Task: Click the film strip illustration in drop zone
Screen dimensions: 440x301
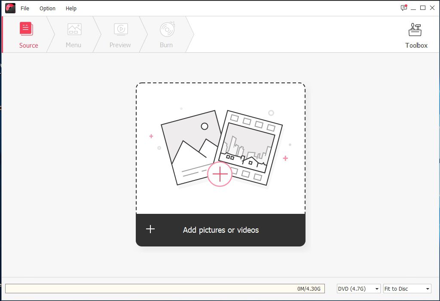Action: tap(249, 146)
